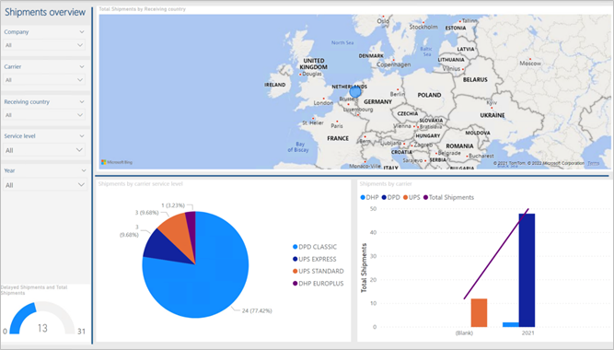Image resolution: width=614 pixels, height=350 pixels.
Task: Select the dark blue DPD bar for 2021
Action: (x=527, y=271)
